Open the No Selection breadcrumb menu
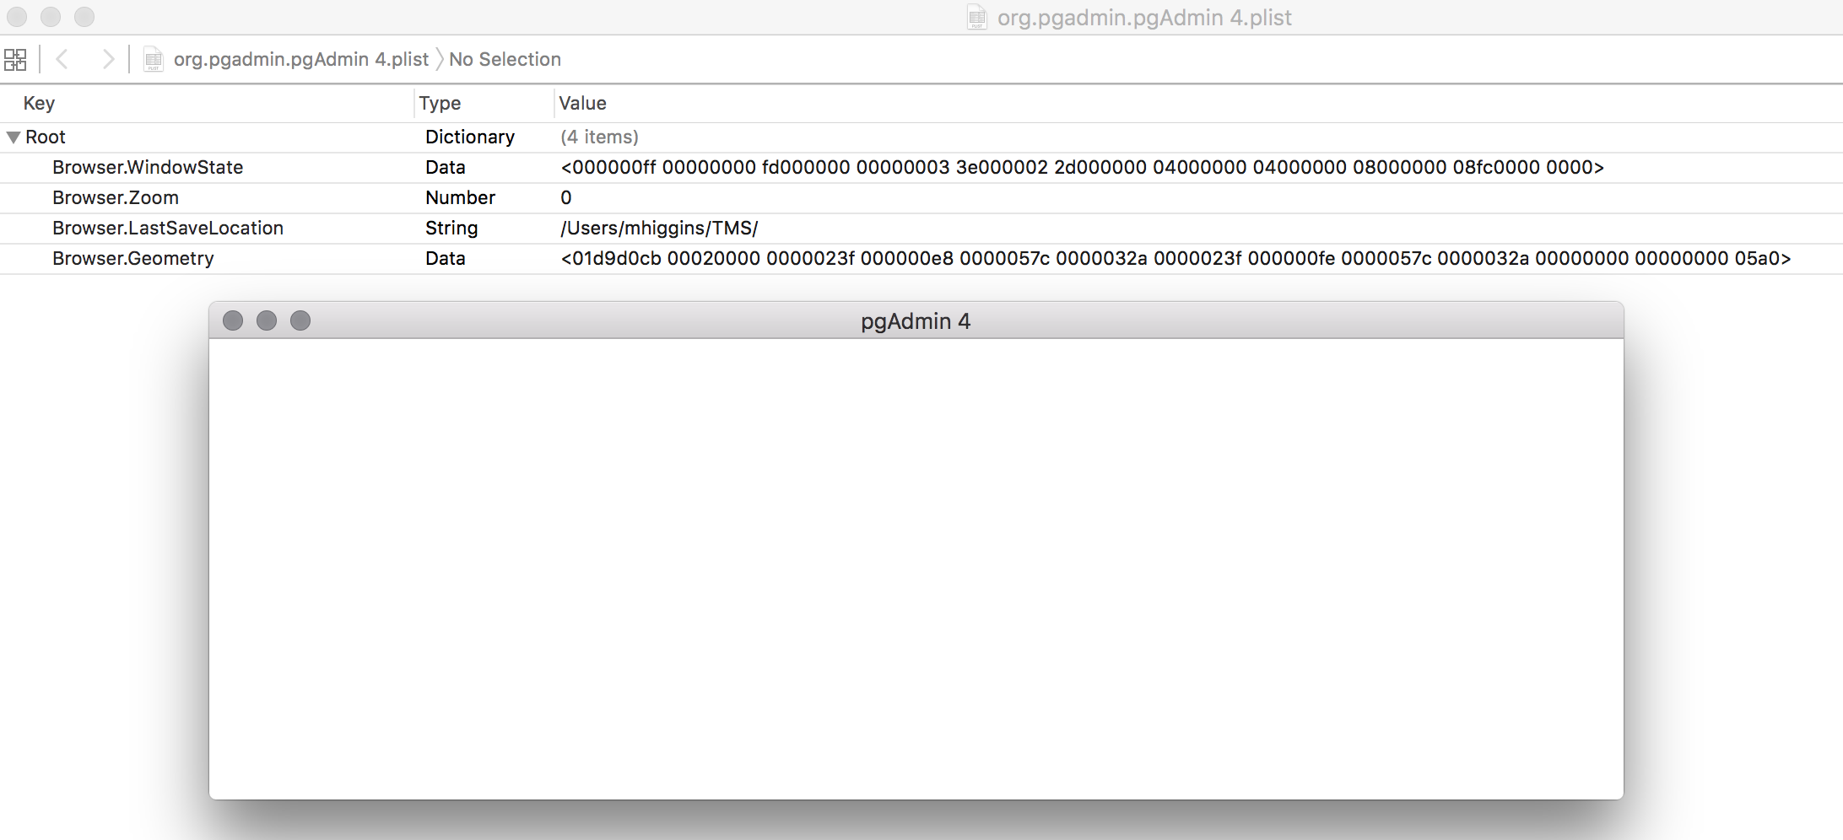The width and height of the screenshot is (1843, 840). 505,59
